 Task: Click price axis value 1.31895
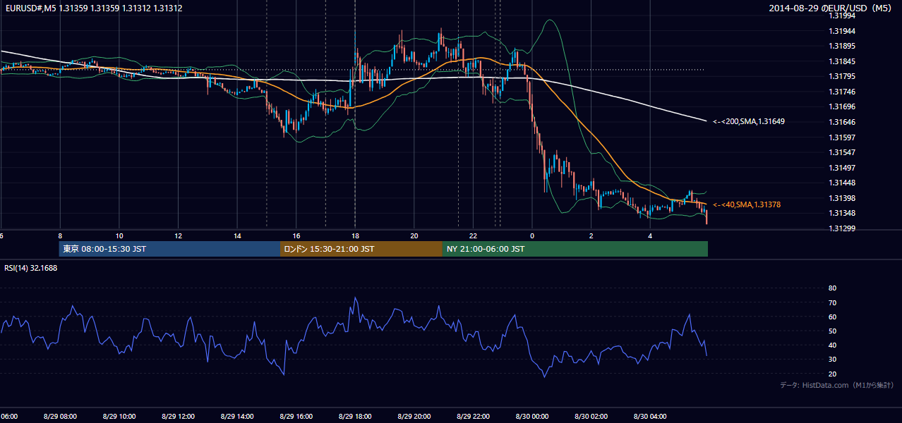(x=842, y=46)
